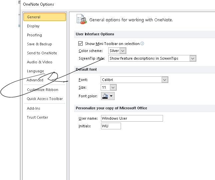
Task: Uncheck Show Mini Toolbar on selection
Action: 80,44
